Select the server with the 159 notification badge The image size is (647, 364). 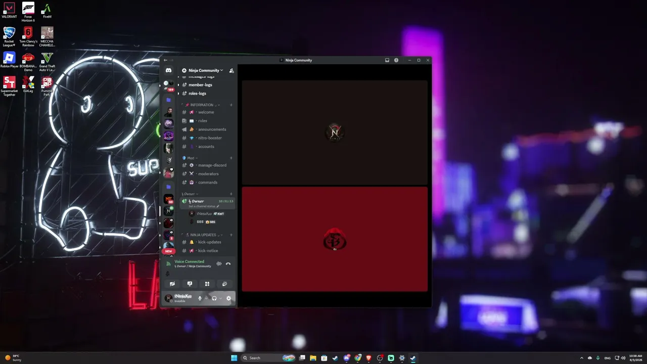168,85
